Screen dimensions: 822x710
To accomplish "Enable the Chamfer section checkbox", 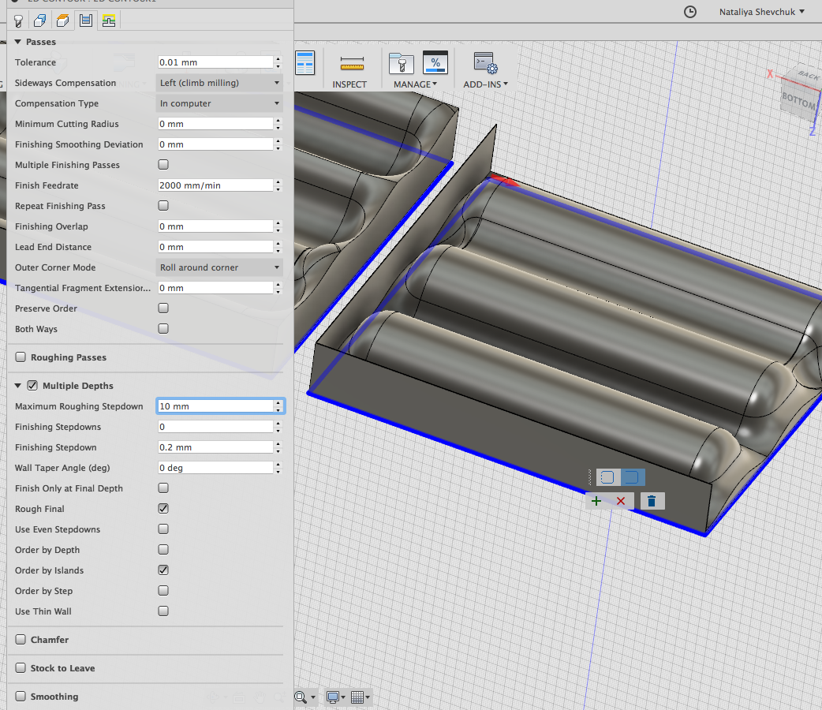I will click(x=21, y=640).
